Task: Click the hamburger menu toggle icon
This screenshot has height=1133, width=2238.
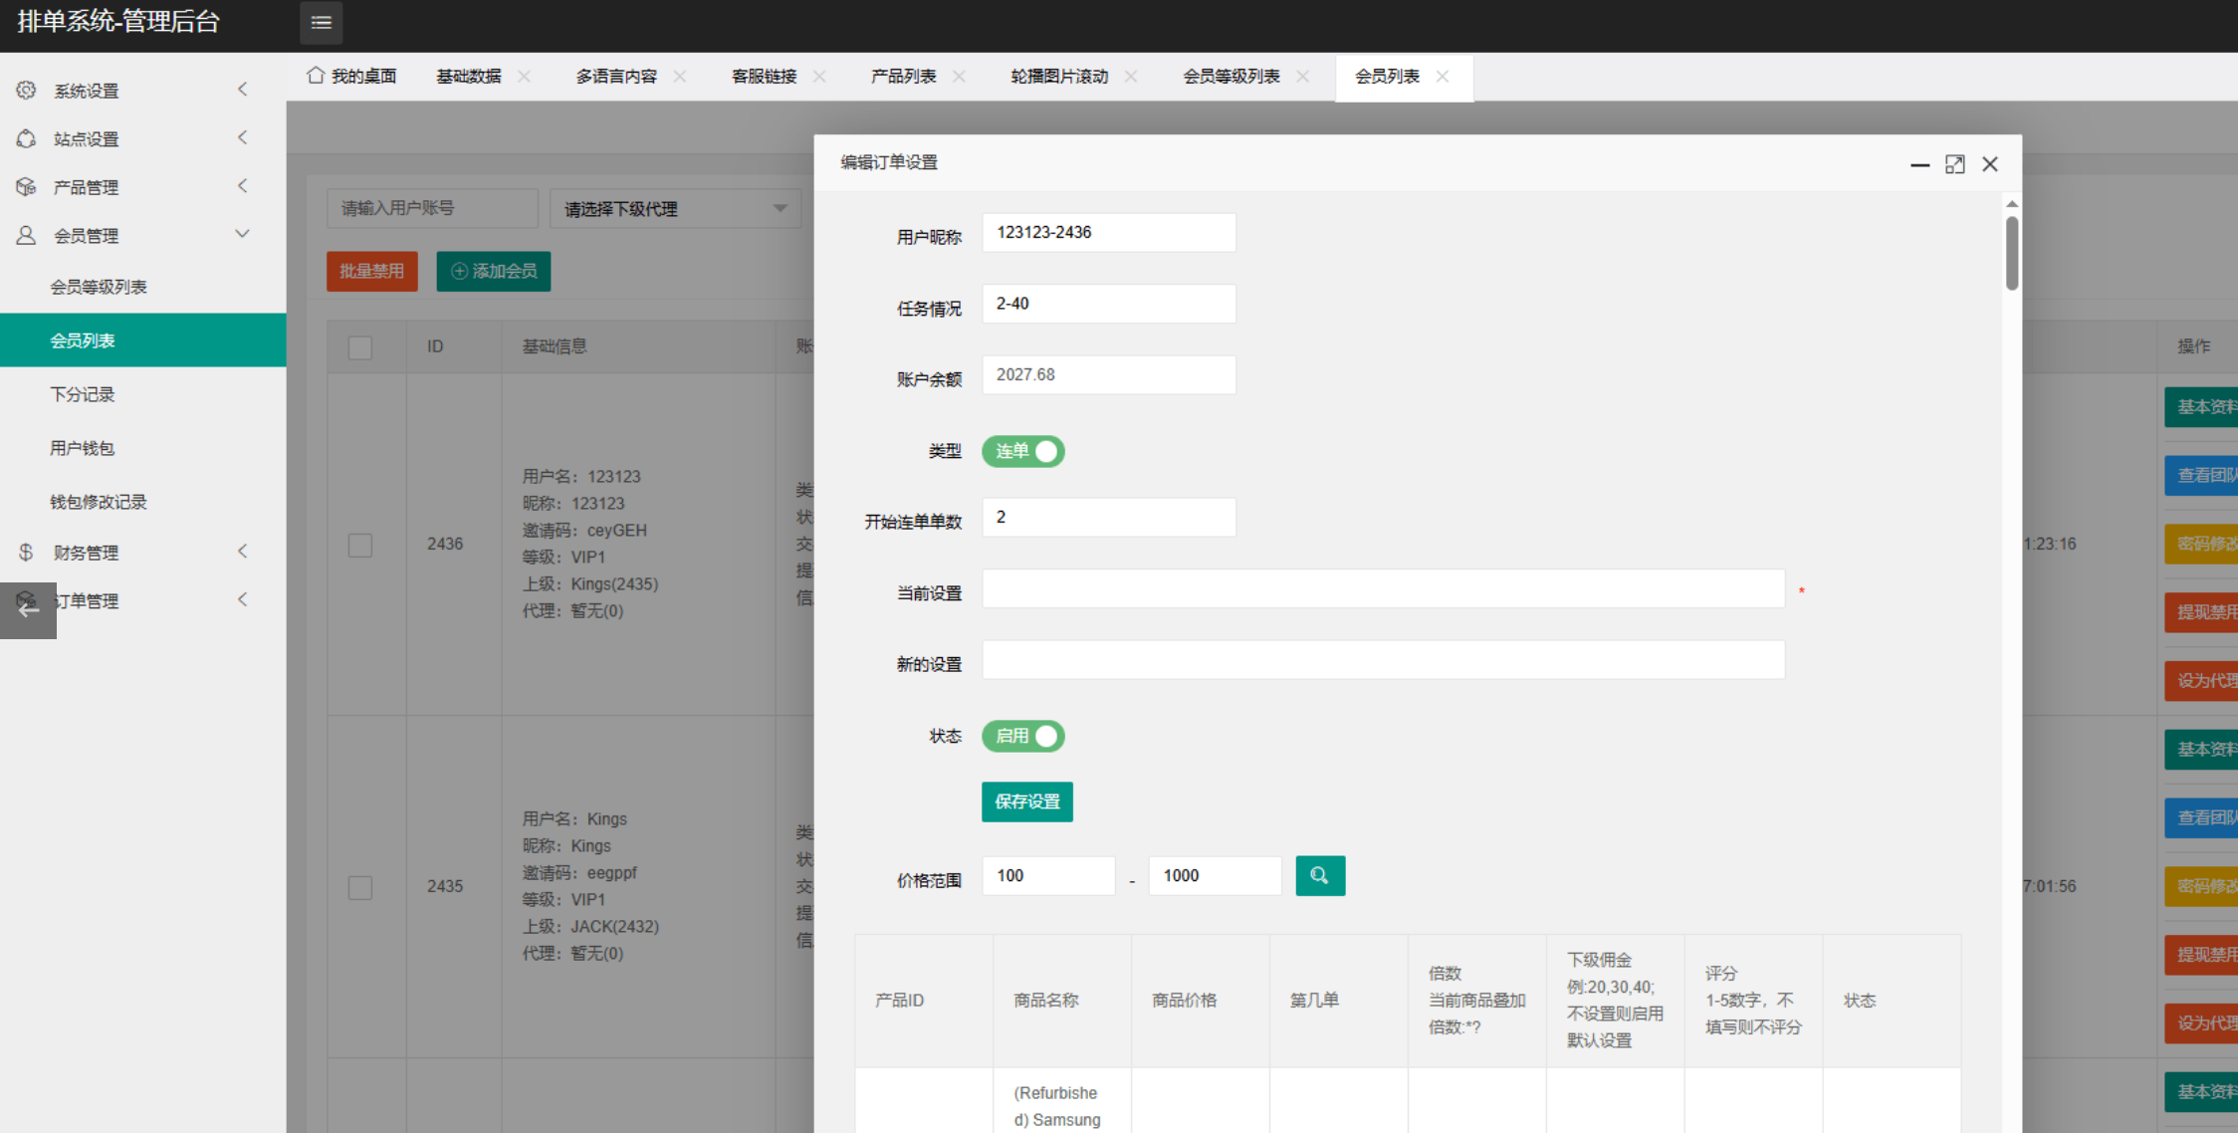Action: pos(321,23)
